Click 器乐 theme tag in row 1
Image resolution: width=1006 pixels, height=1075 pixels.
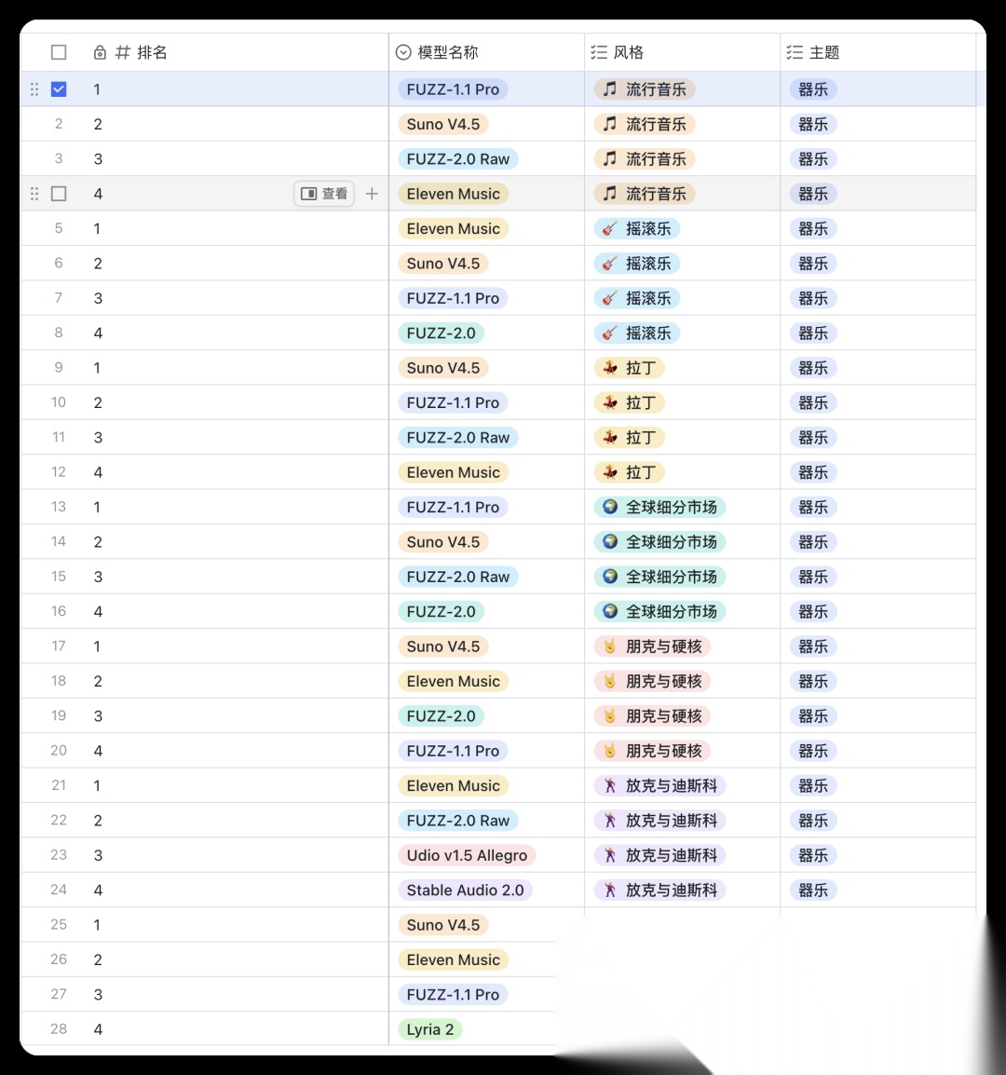pyautogui.click(x=813, y=89)
